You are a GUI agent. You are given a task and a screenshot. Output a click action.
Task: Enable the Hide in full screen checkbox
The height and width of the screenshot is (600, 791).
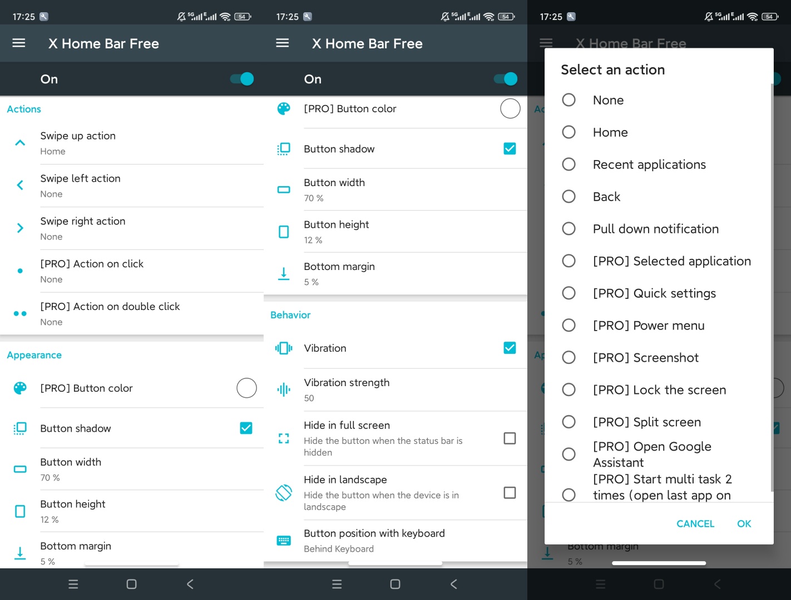point(510,438)
